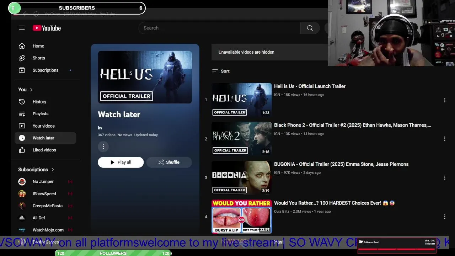Click the YouTube logo
The height and width of the screenshot is (256, 455).
pyautogui.click(x=47, y=28)
